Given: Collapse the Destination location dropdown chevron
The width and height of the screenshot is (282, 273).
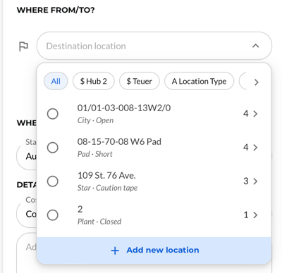Looking at the screenshot, I should [x=255, y=46].
